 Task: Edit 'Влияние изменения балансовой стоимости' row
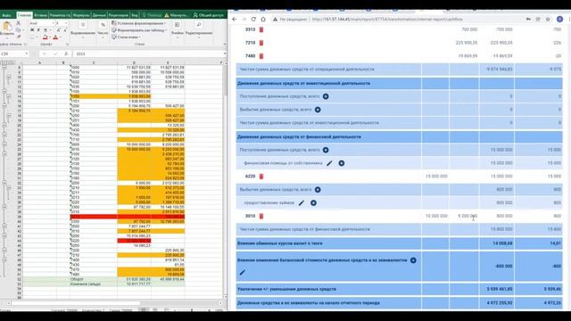point(242,272)
